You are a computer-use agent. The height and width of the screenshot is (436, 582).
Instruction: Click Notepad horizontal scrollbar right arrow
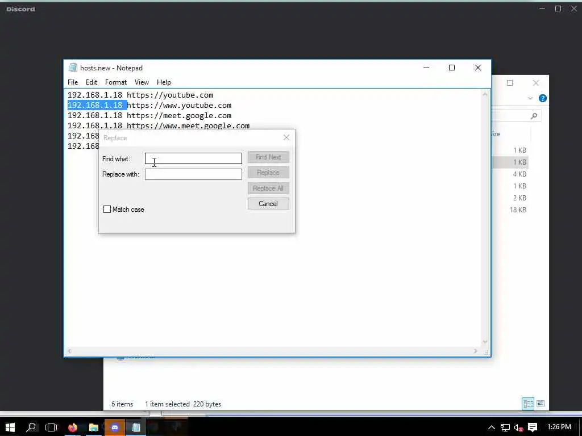point(476,351)
